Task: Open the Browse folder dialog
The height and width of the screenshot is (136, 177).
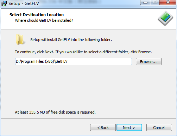Action: point(148,62)
